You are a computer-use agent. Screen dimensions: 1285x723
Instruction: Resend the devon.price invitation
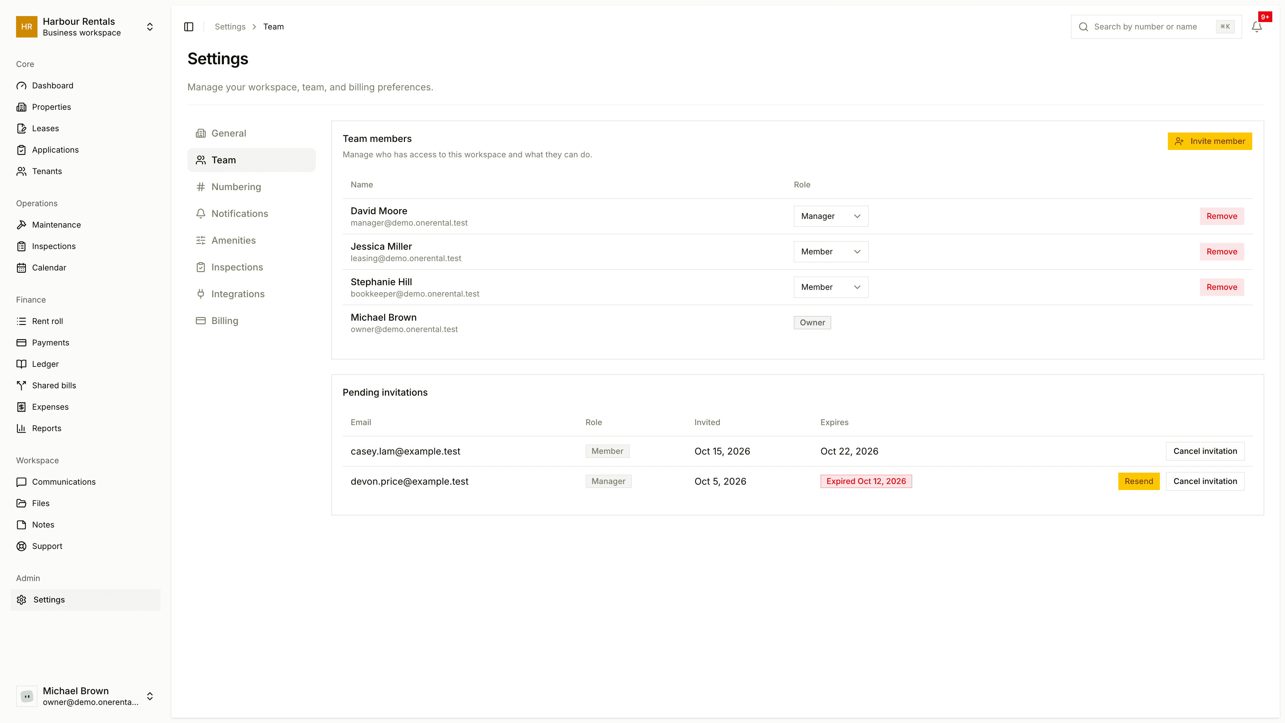click(x=1139, y=481)
